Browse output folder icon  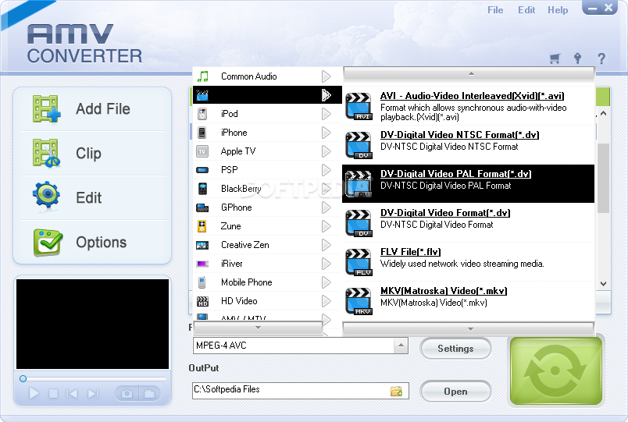396,391
